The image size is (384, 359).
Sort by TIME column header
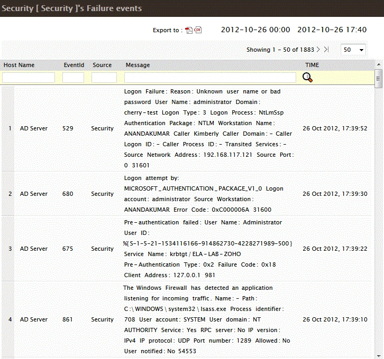click(312, 65)
